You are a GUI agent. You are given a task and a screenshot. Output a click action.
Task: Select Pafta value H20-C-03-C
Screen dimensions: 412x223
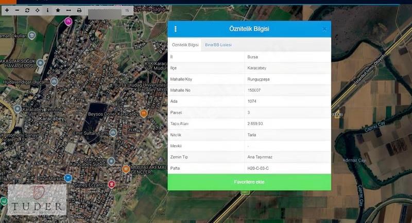point(258,168)
